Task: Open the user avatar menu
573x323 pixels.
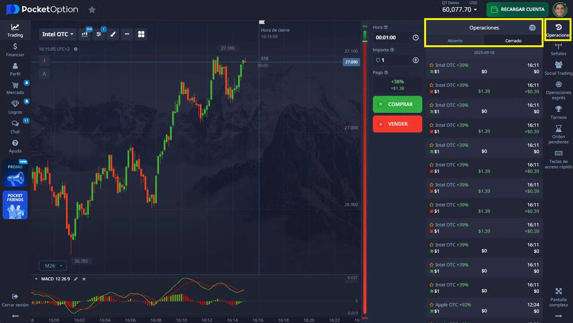Action: click(560, 9)
